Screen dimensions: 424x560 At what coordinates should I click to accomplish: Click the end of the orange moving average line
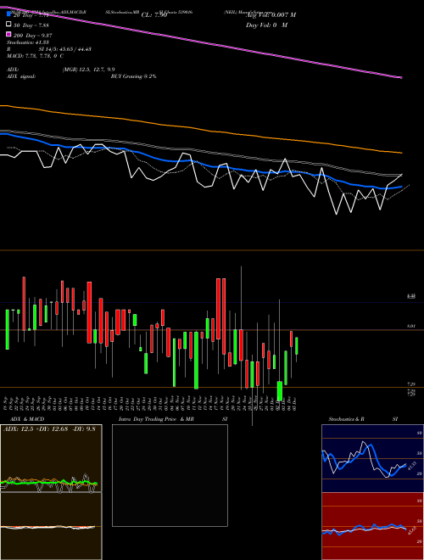point(401,153)
